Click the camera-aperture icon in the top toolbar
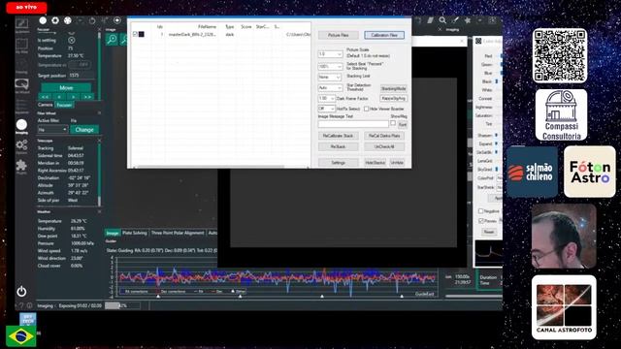This screenshot has height=349, width=621. point(55,20)
